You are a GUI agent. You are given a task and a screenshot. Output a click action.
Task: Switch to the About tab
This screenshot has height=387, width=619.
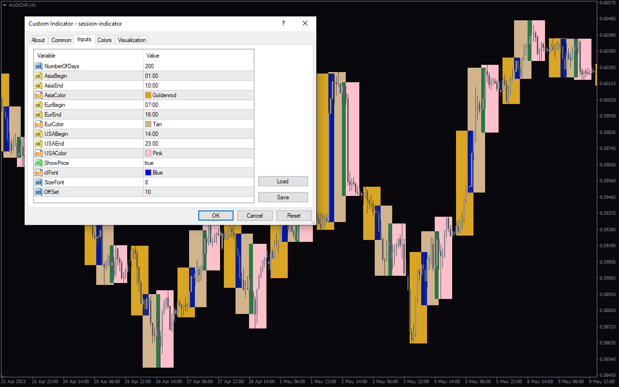tap(38, 40)
